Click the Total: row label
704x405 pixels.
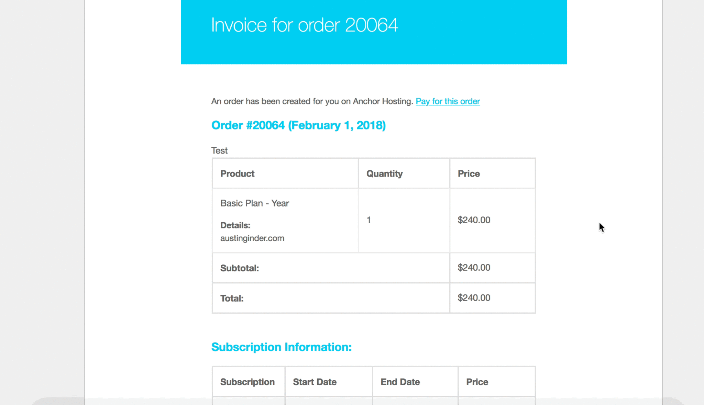click(x=232, y=298)
